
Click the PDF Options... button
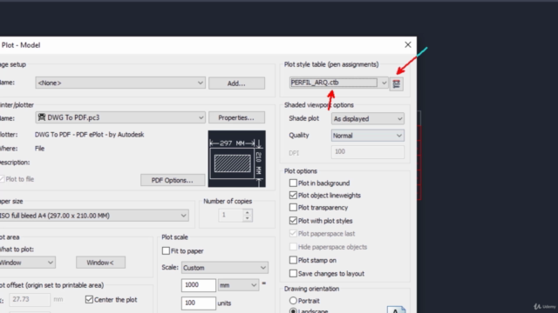click(173, 180)
